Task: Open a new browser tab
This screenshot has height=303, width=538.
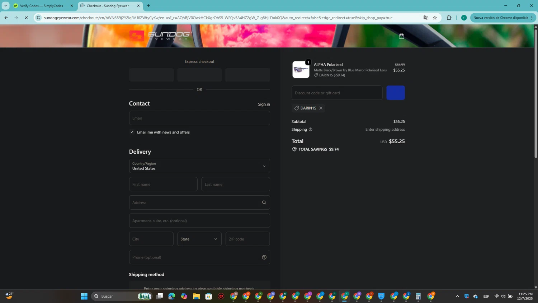Action: 148,6
